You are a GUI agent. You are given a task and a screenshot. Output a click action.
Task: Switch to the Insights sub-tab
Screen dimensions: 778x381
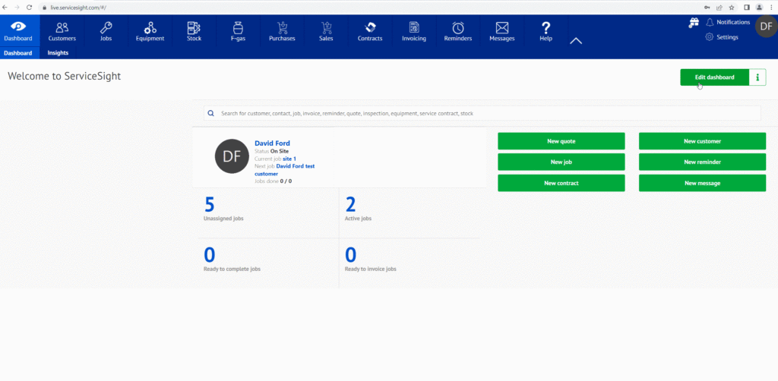coord(58,53)
